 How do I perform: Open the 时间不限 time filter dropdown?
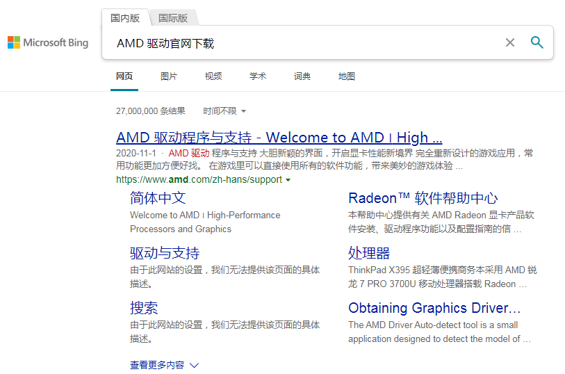click(x=224, y=111)
